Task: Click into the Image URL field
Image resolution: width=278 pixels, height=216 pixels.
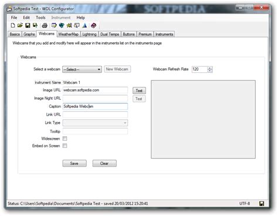Action: [95, 90]
